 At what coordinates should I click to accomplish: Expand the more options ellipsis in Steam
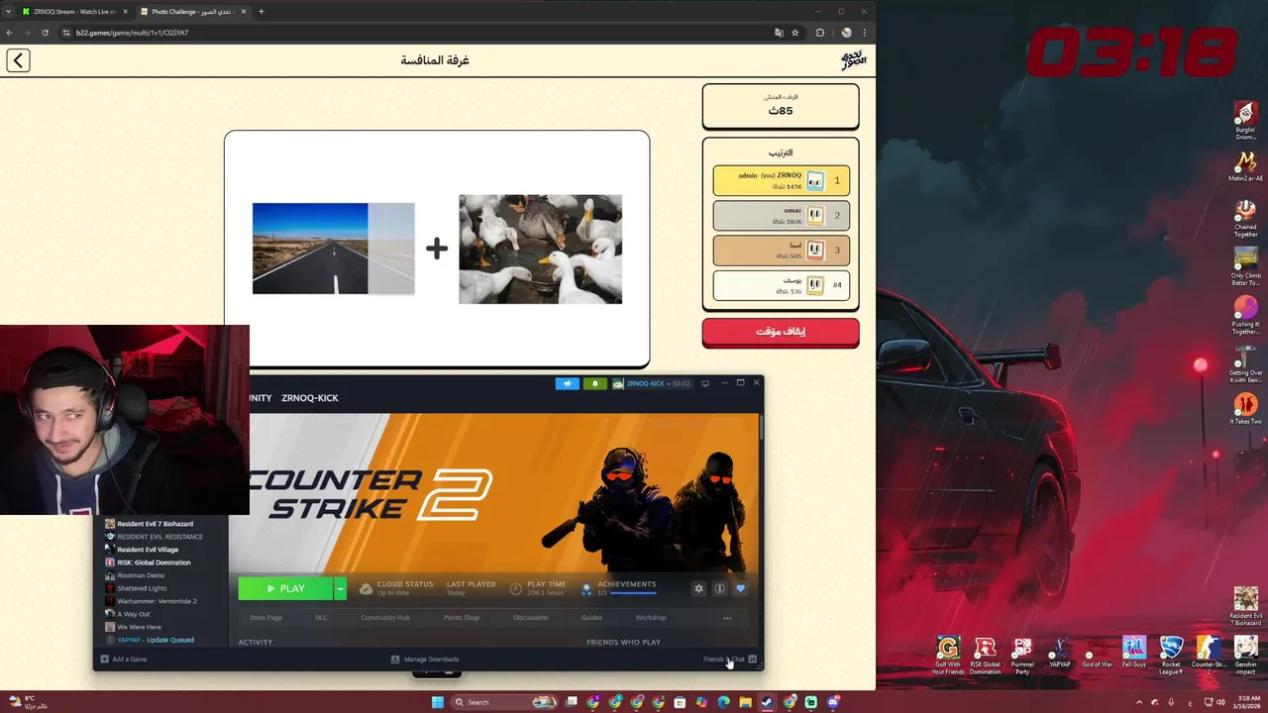727,618
